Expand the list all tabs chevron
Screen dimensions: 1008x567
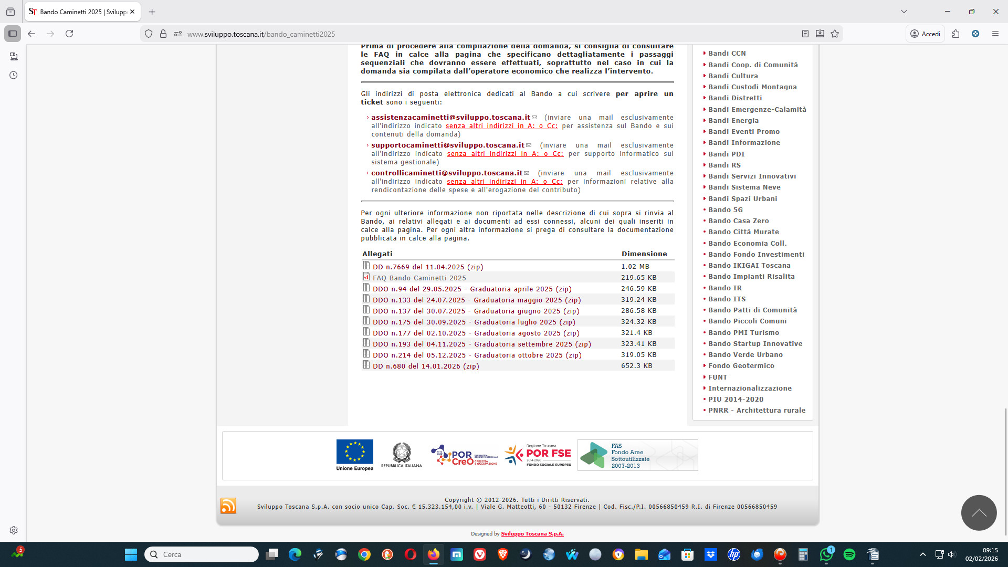(x=904, y=12)
